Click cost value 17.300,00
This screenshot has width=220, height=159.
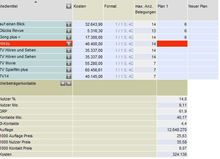pyautogui.click(x=94, y=37)
